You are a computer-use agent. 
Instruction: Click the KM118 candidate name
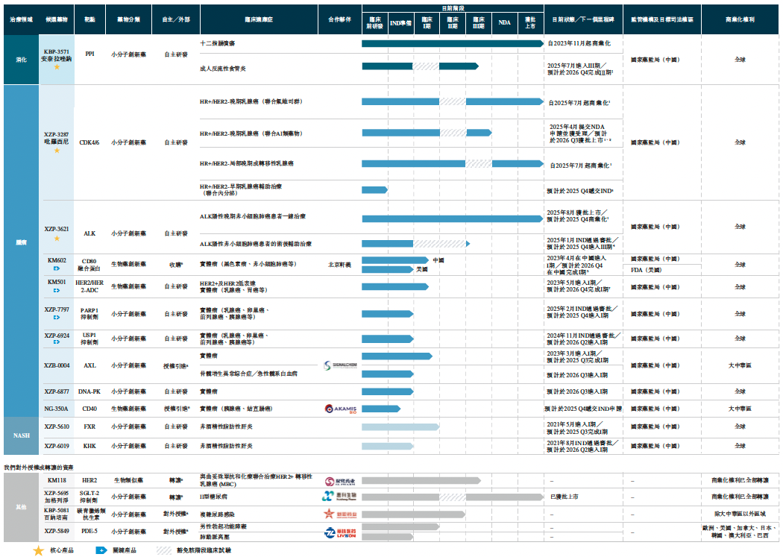point(57,481)
